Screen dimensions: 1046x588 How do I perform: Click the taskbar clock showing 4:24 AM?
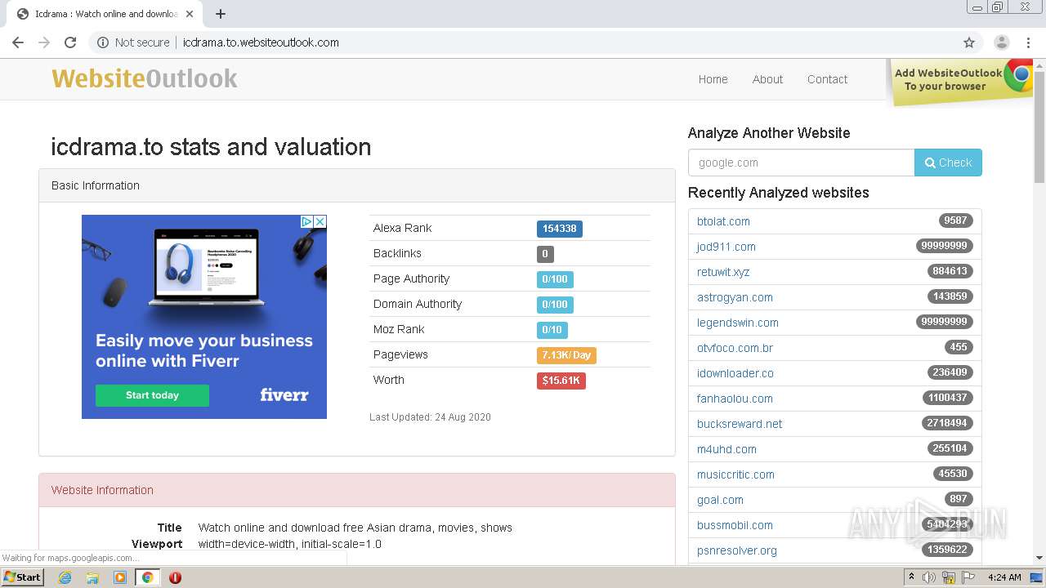click(x=1004, y=577)
